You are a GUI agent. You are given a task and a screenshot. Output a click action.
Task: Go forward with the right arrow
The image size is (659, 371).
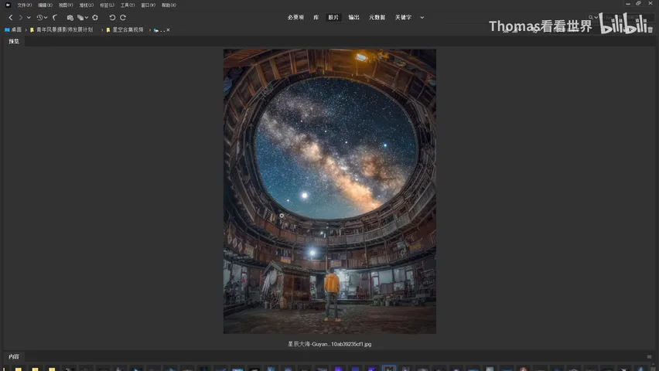coord(21,18)
